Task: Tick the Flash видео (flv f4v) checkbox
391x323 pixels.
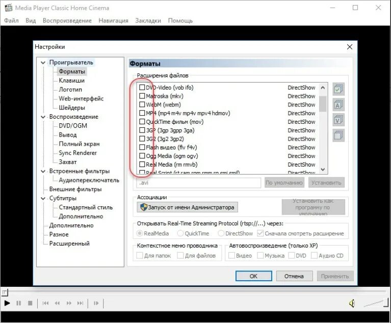Action: tap(142, 147)
